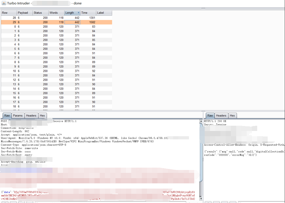
Task: Sort the table by the Status header
Action: (40, 13)
